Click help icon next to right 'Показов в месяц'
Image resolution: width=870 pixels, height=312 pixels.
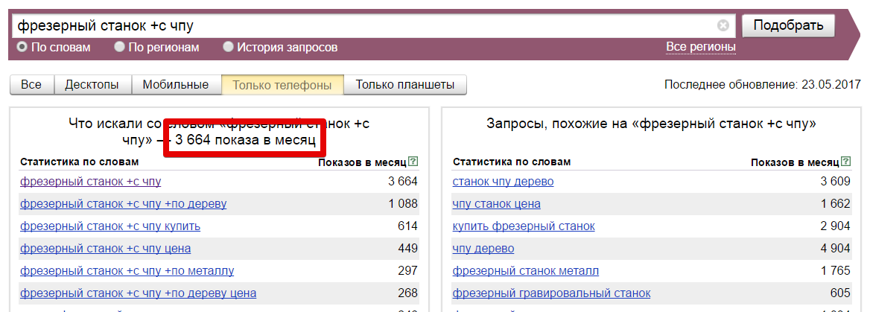coord(845,162)
